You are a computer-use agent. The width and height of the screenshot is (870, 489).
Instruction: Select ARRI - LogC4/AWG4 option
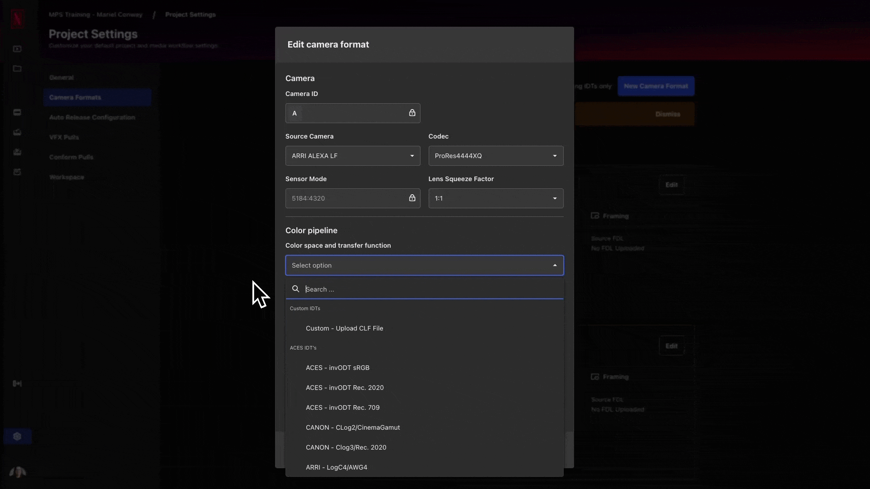click(x=425, y=467)
